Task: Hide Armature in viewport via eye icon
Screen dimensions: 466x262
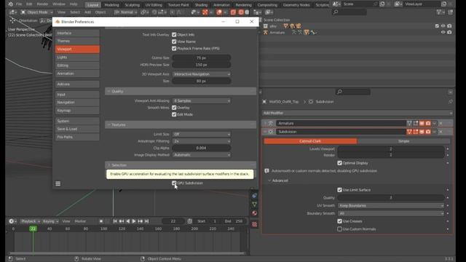Action: click(443, 32)
